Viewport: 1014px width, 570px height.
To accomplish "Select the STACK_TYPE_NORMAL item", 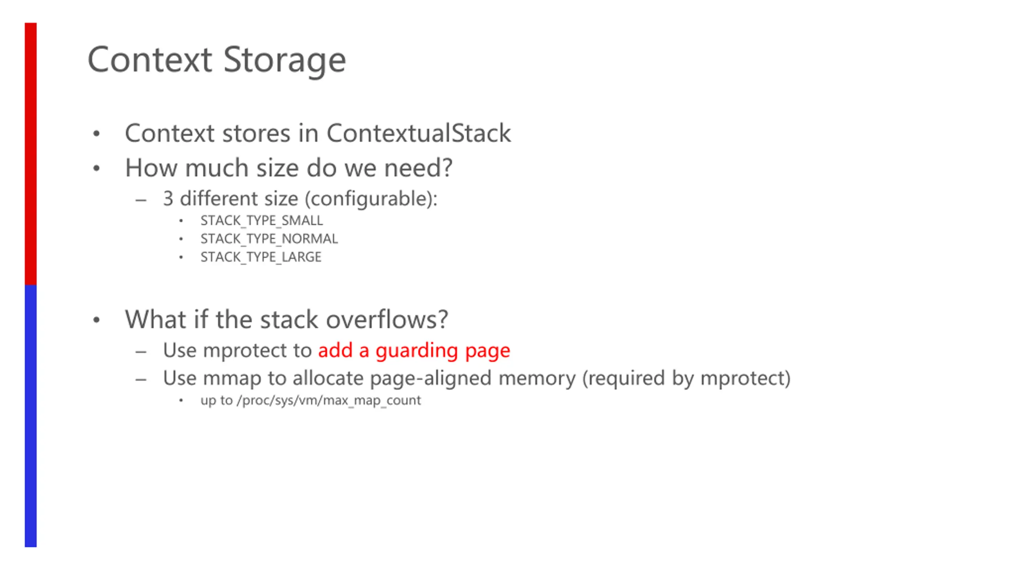I will click(x=269, y=239).
